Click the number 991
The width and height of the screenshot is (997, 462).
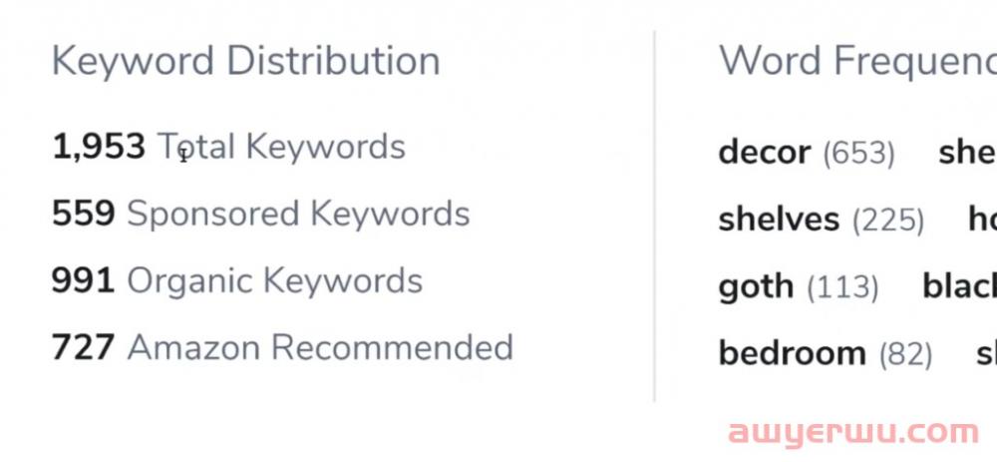pyautogui.click(x=84, y=280)
